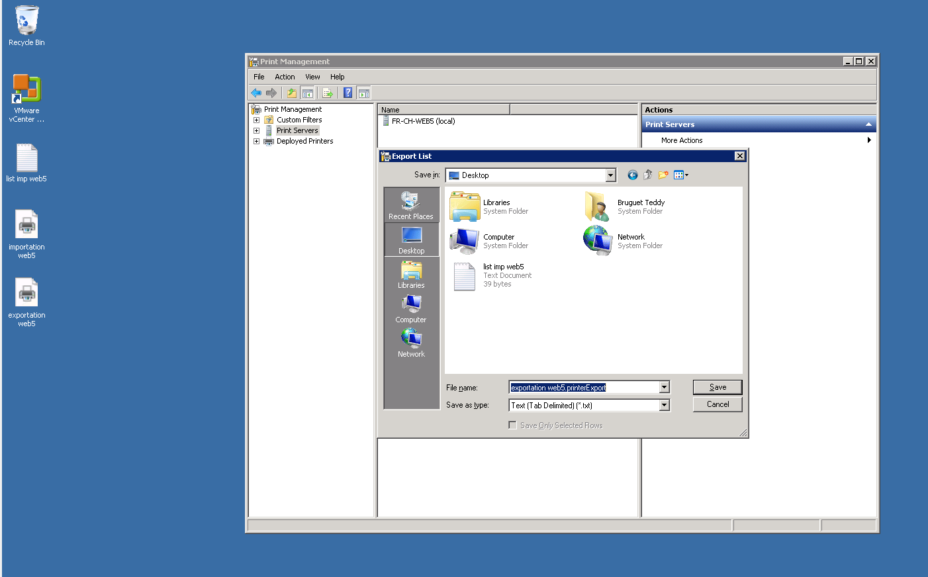Expand the Custom Filters tree node

(256, 120)
